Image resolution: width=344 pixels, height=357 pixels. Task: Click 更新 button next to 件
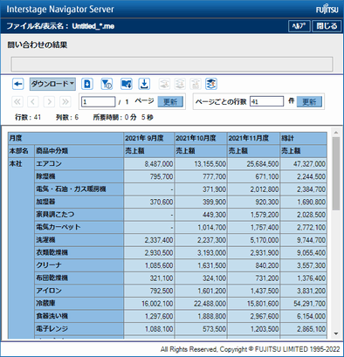click(x=309, y=101)
